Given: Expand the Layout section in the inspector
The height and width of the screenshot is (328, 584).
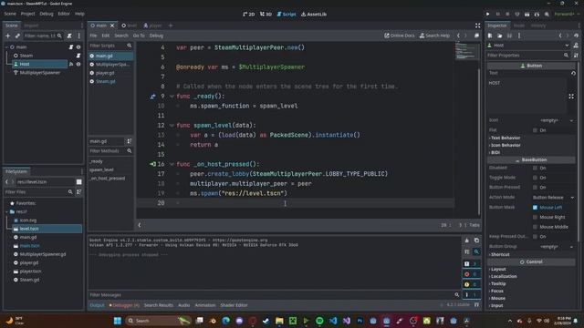Looking at the screenshot, I should point(498,270).
